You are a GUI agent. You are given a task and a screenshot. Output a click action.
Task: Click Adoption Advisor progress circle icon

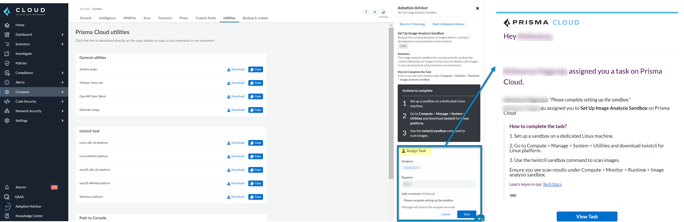tap(7, 206)
